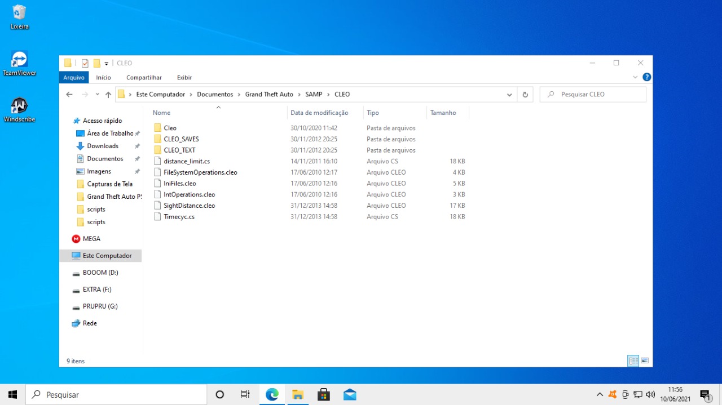Image resolution: width=722 pixels, height=405 pixels.
Task: Open the Customize Quick Access Toolbar dropdown
Action: [106, 64]
